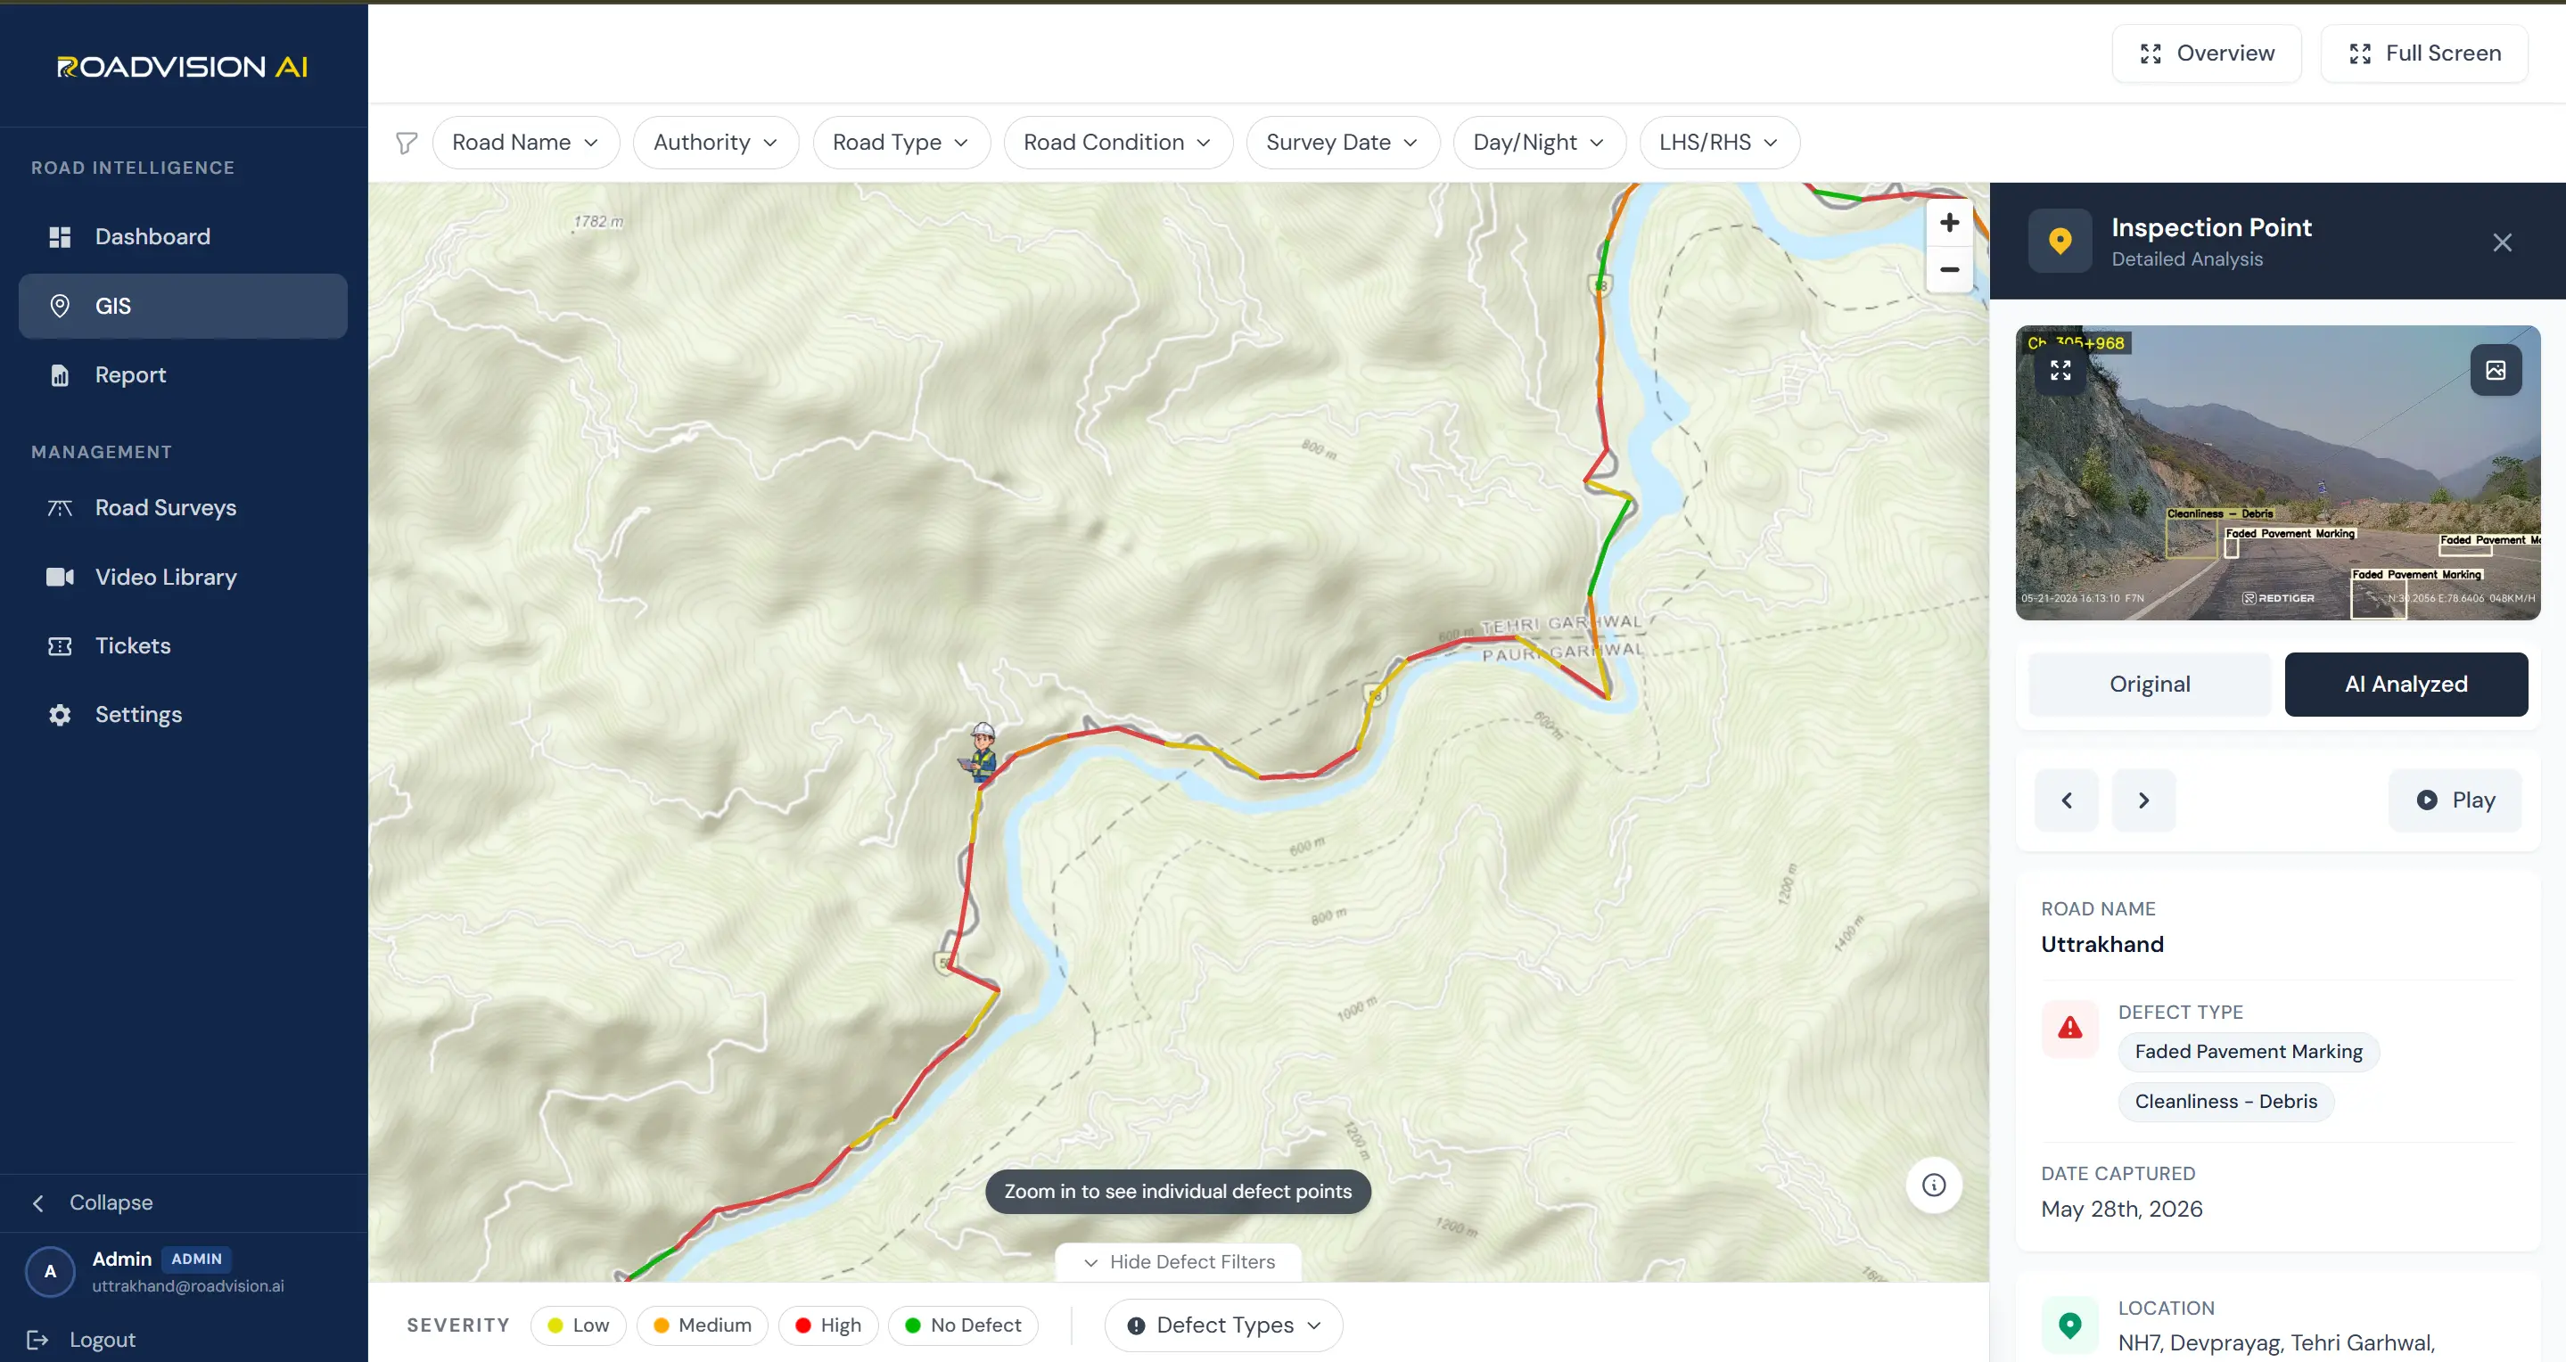Play the inspection sequence
The image size is (2566, 1362).
(2455, 800)
